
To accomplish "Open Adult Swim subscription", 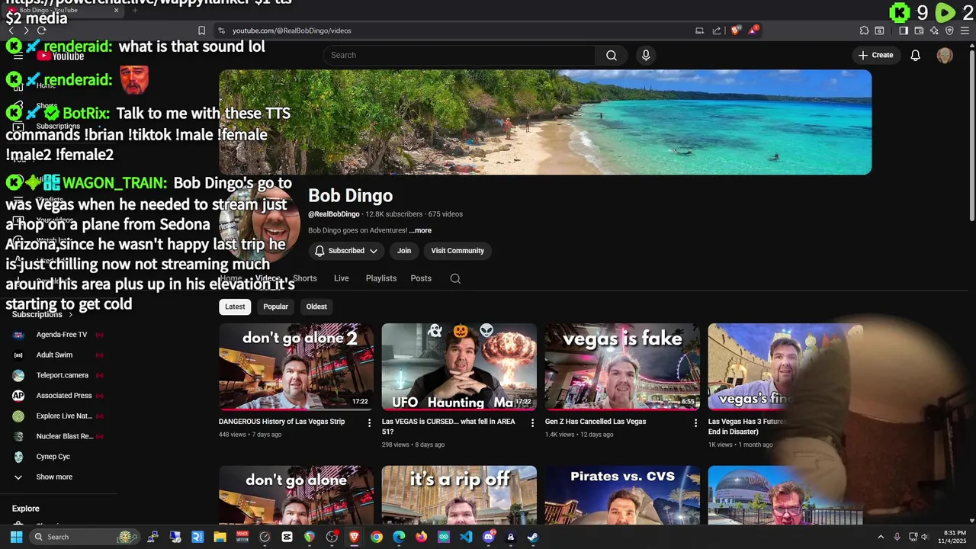I will [x=58, y=355].
